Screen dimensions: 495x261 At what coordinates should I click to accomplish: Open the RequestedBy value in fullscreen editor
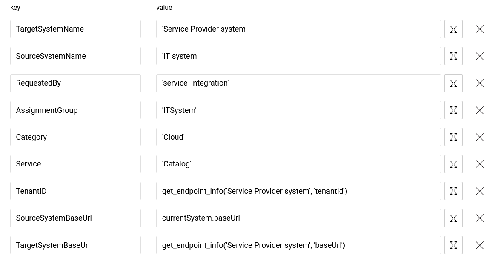(453, 83)
